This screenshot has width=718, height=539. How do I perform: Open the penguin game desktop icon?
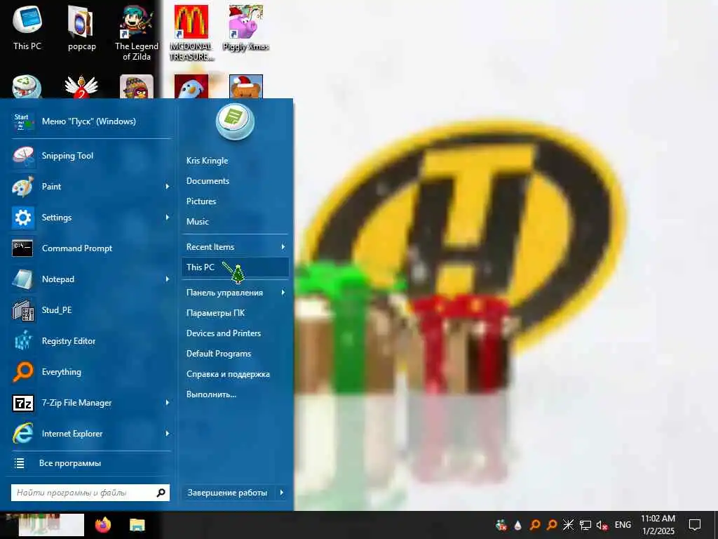191,86
